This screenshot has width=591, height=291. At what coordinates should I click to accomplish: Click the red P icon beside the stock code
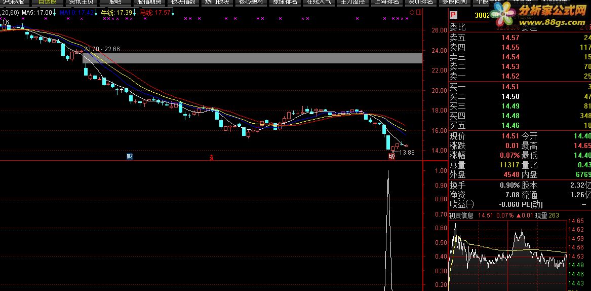click(x=453, y=15)
